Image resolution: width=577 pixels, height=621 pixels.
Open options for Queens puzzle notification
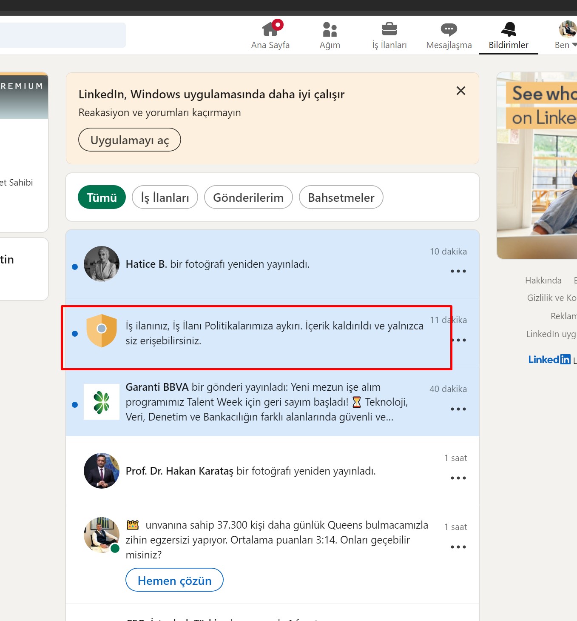tap(458, 547)
